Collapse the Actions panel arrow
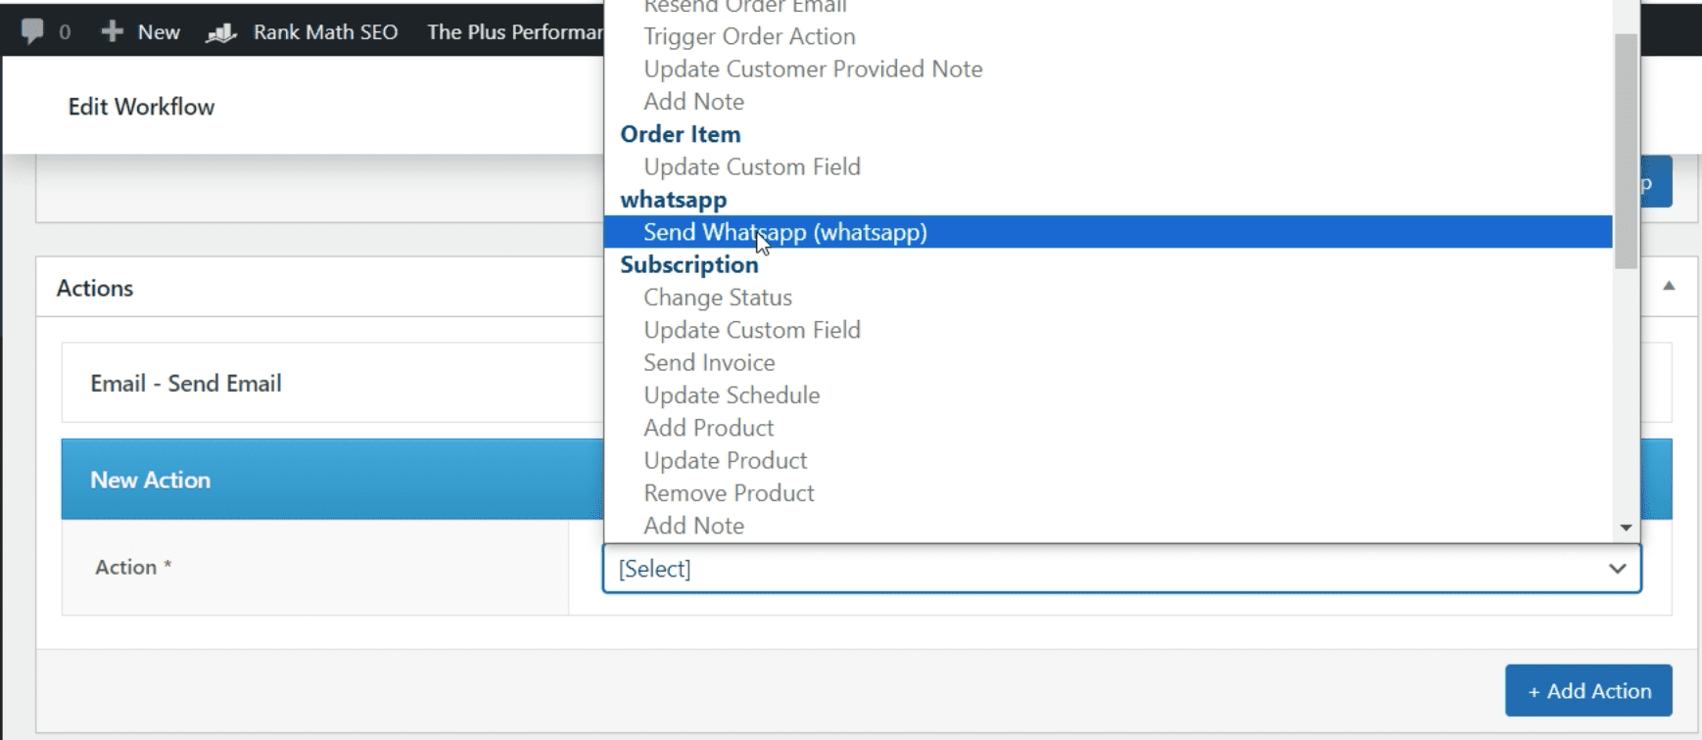This screenshot has height=740, width=1702. [1669, 286]
